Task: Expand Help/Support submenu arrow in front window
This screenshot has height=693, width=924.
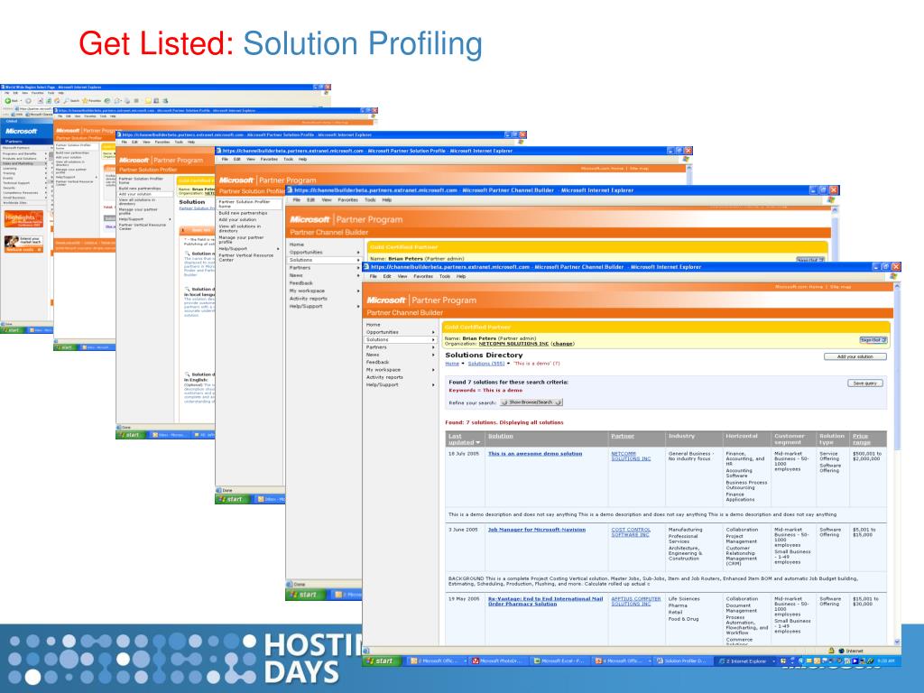Action: coord(433,384)
